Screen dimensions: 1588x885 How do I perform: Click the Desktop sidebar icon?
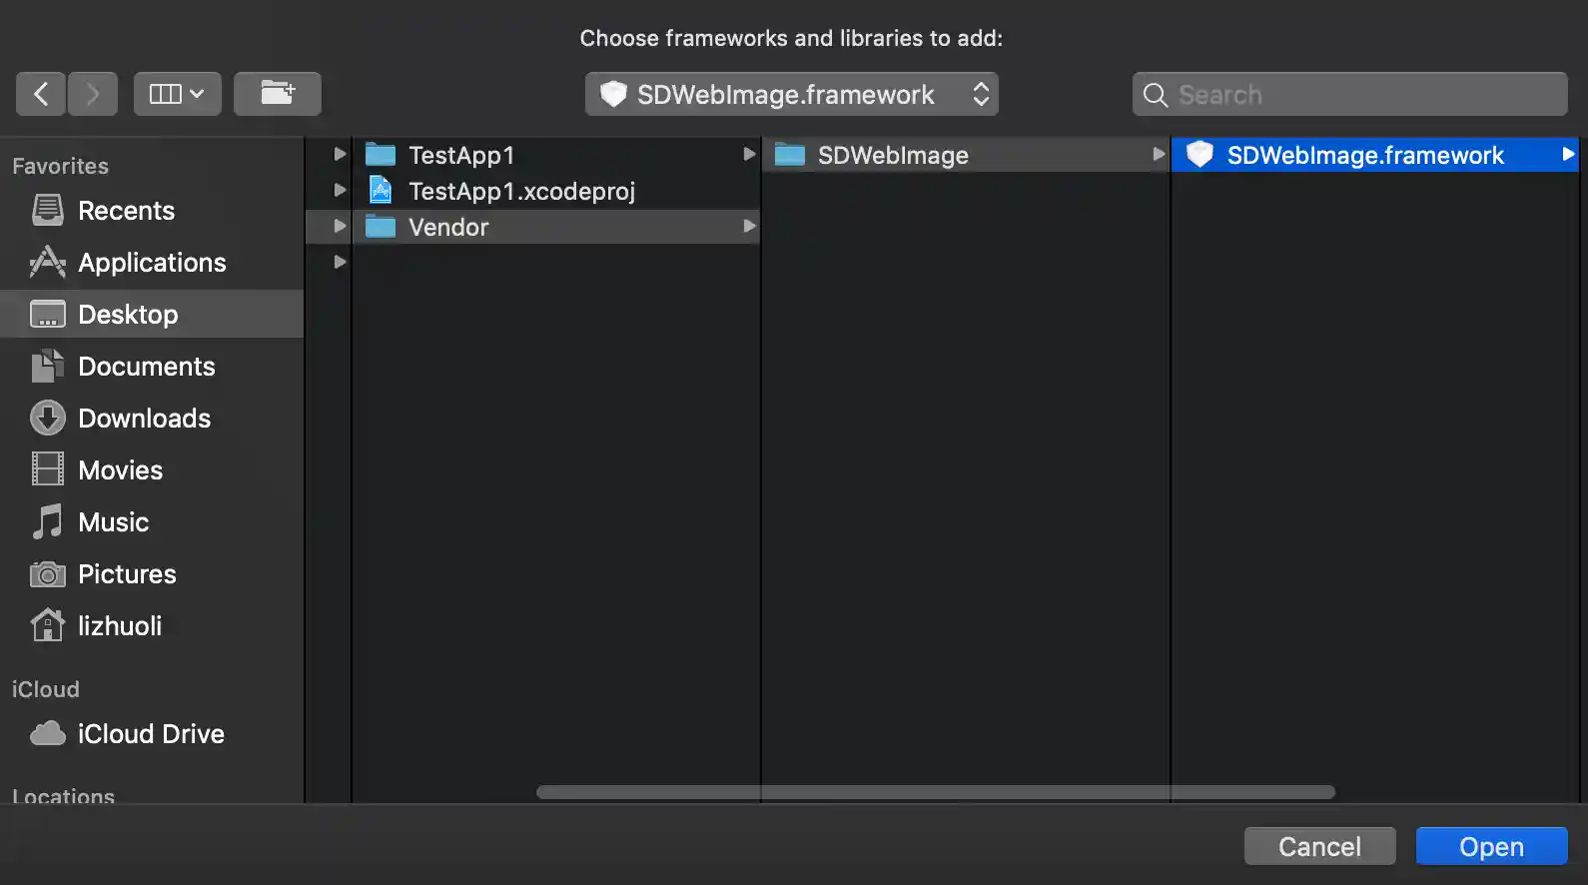[x=48, y=315]
